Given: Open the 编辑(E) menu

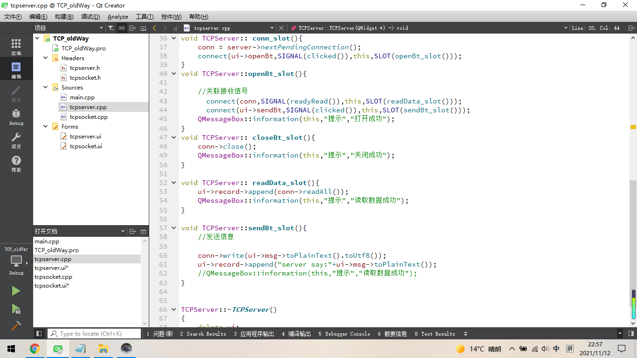Looking at the screenshot, I should pyautogui.click(x=38, y=17).
